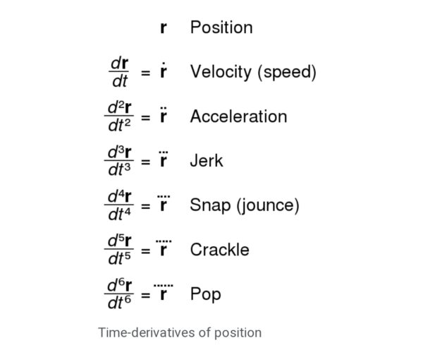Click the double-dotted r symbol
423x350 pixels.
coord(164,116)
